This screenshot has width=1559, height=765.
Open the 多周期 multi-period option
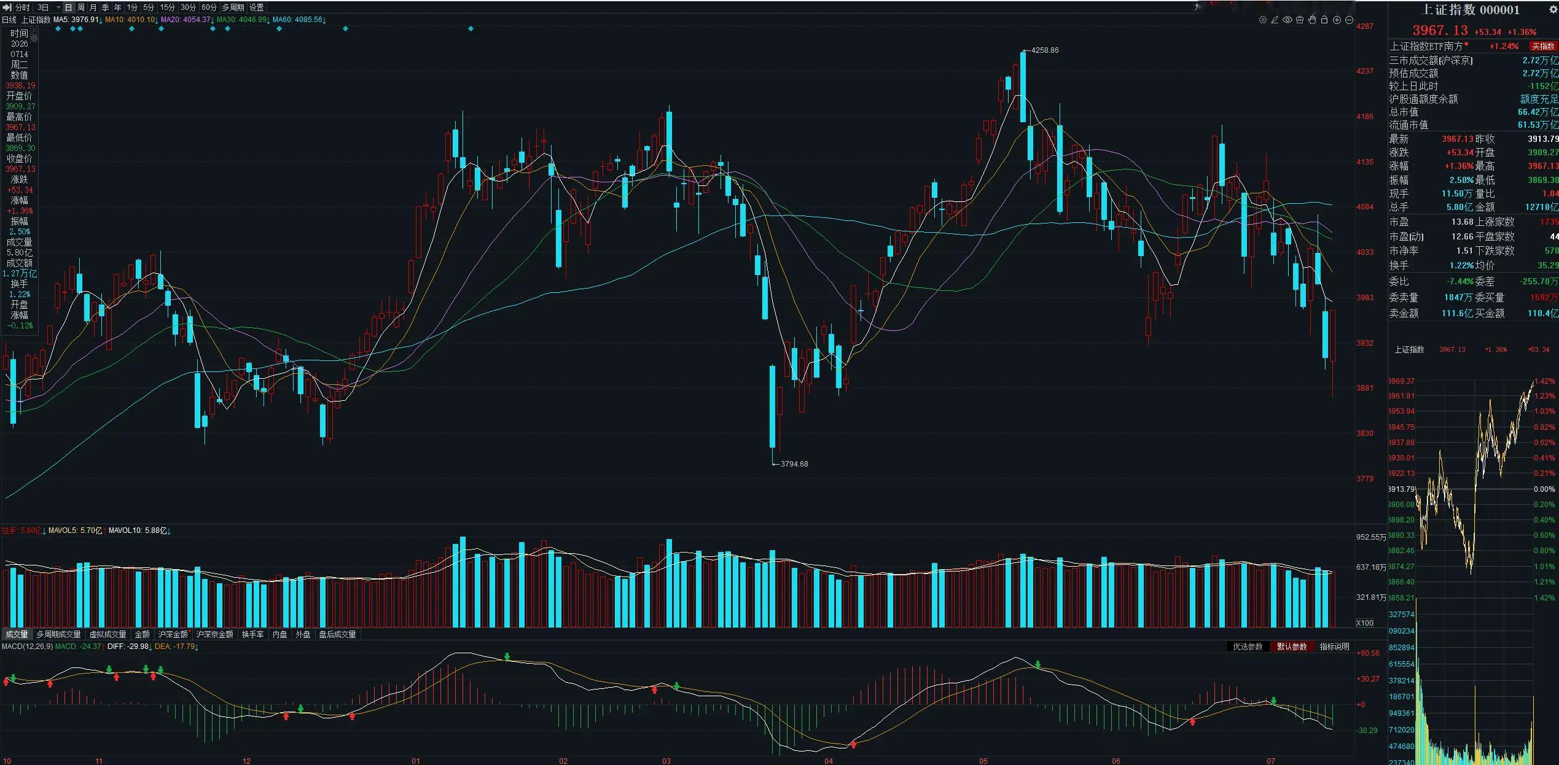233,7
